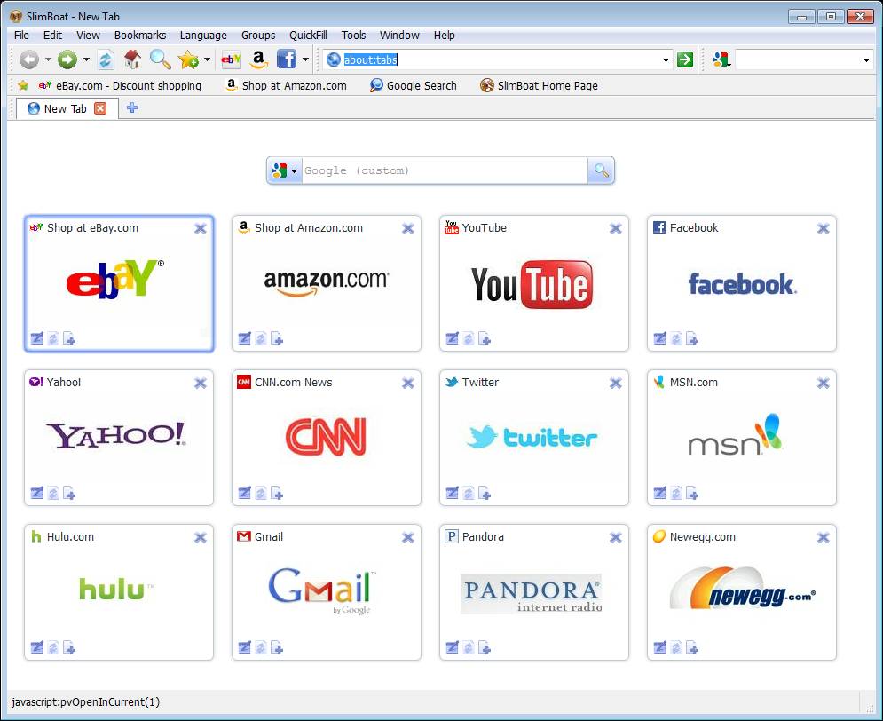The width and height of the screenshot is (883, 721).
Task: Open the Language menu
Action: coord(203,35)
